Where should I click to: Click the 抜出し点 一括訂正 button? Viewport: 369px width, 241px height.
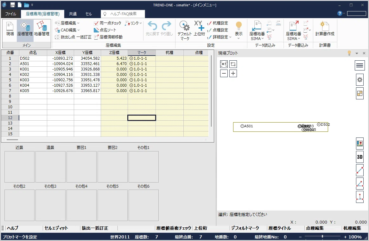(73, 37)
